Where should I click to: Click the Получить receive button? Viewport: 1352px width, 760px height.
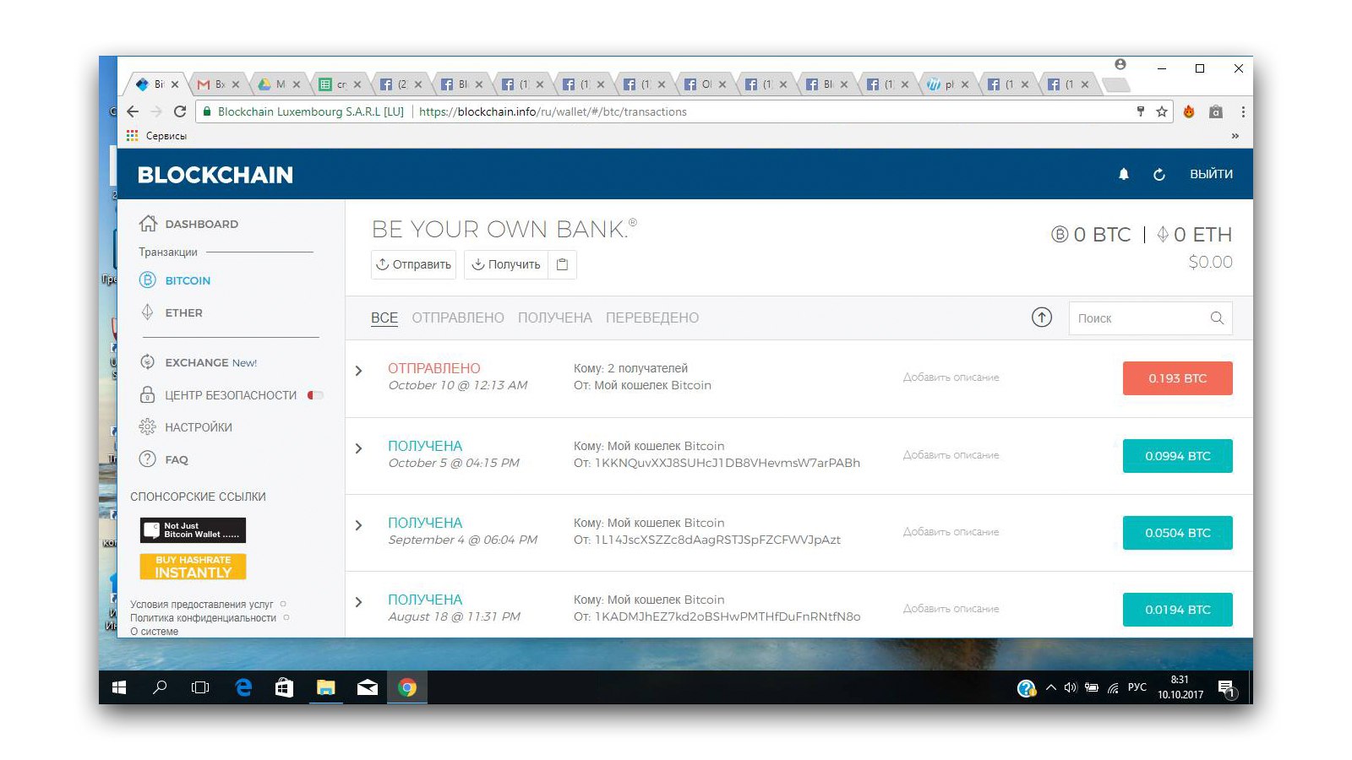tap(505, 264)
